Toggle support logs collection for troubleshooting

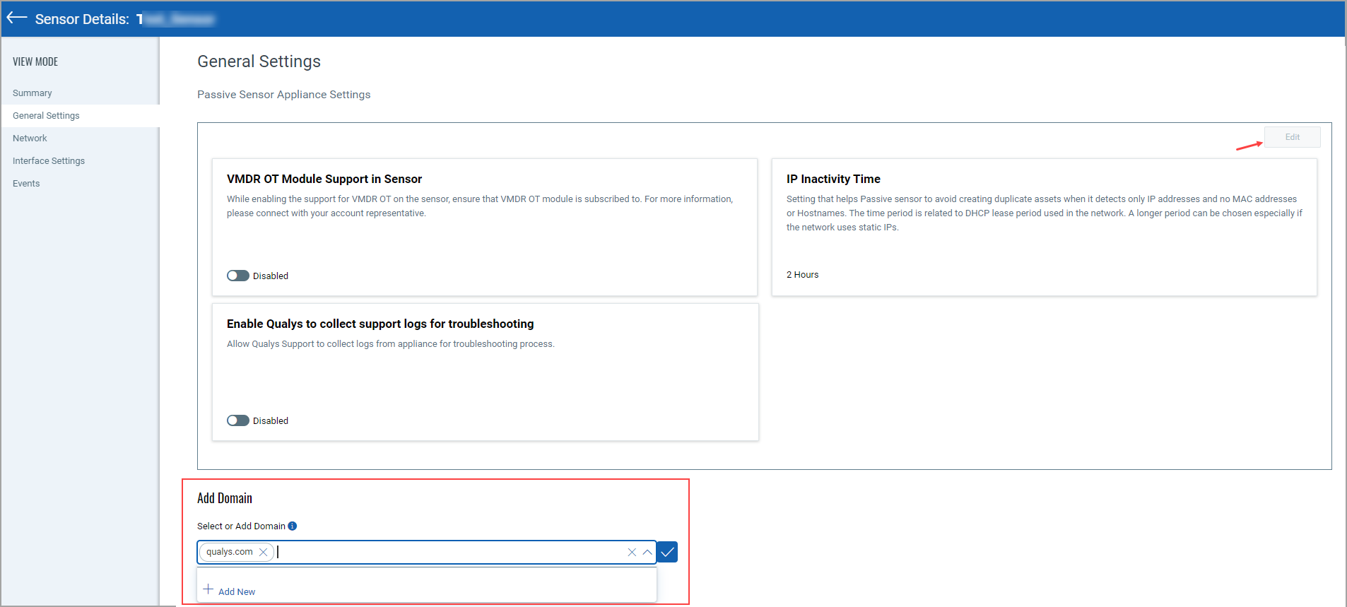[238, 420]
